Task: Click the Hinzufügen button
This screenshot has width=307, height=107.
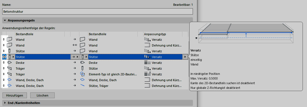Action: (14, 95)
